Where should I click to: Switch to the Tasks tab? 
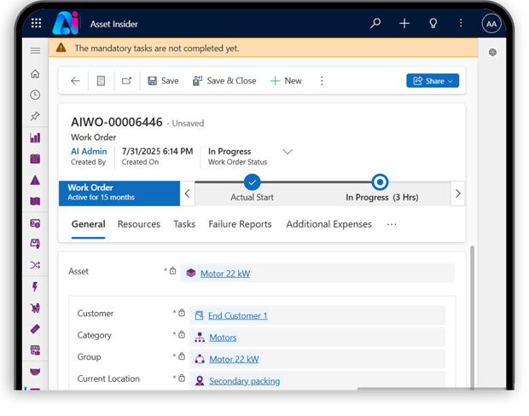pyautogui.click(x=184, y=224)
